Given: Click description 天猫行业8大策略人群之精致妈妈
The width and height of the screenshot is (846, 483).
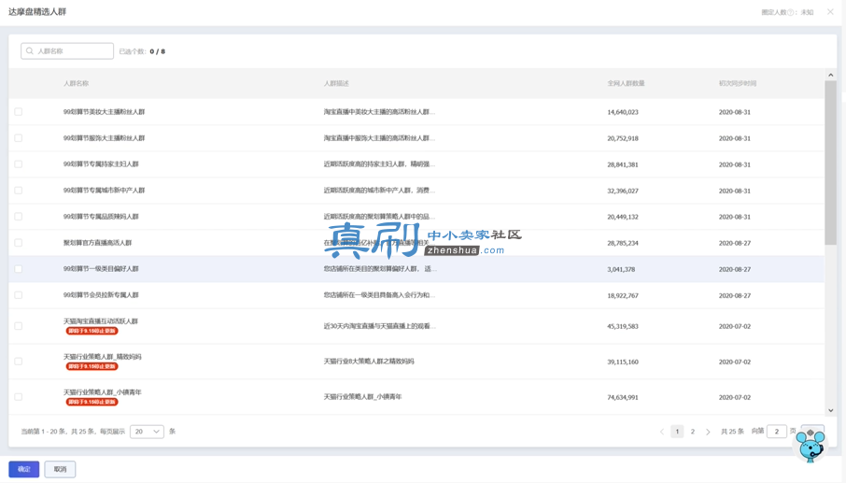Looking at the screenshot, I should (x=369, y=362).
